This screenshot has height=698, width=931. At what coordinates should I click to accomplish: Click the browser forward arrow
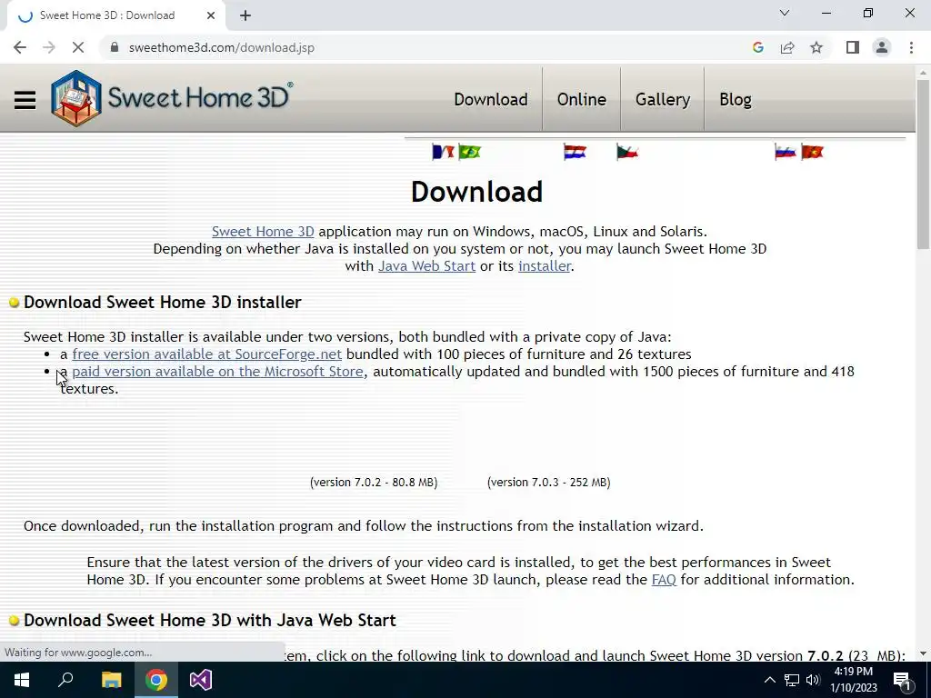[49, 47]
